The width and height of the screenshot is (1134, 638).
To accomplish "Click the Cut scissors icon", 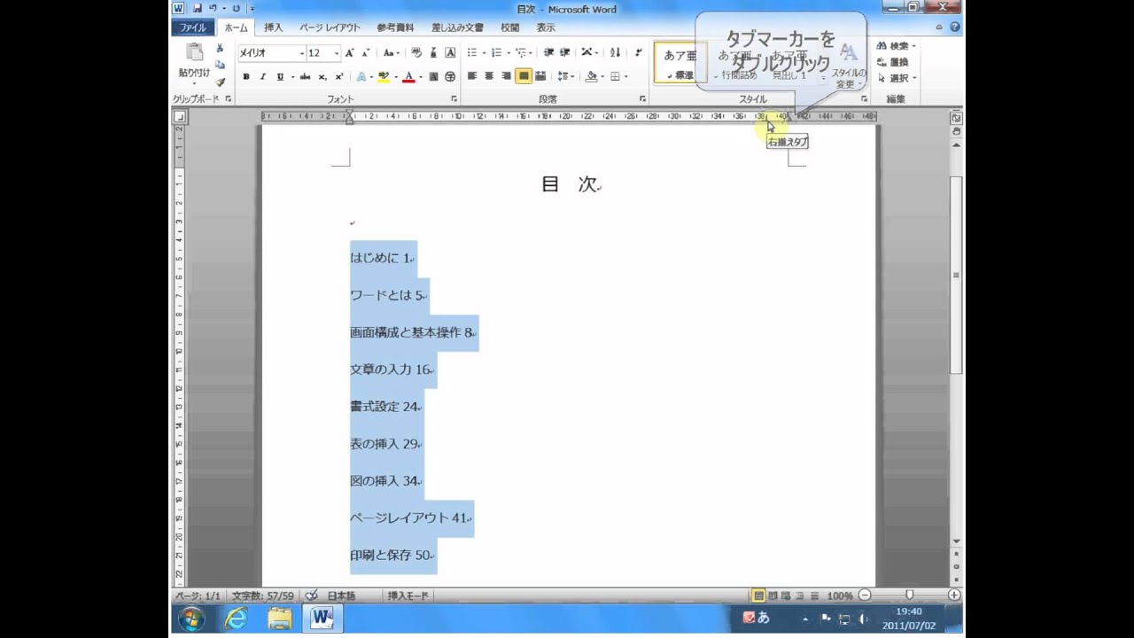I will [220, 48].
